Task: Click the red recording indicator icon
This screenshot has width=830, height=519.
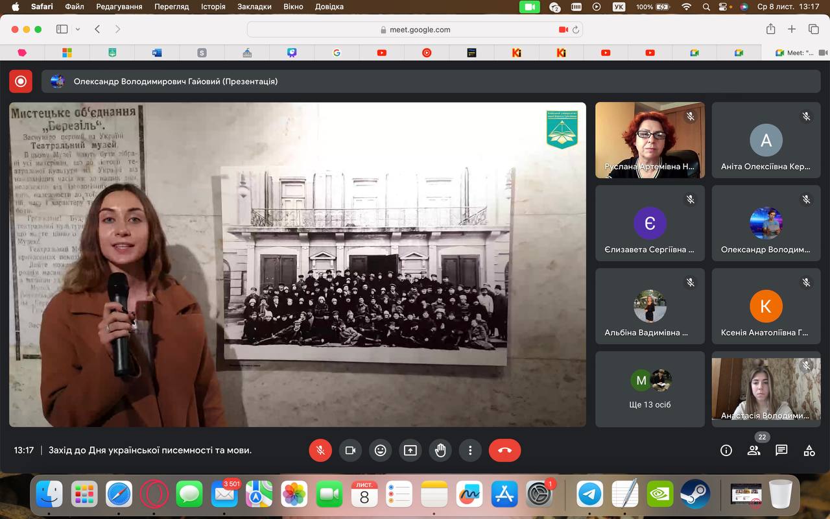Action: (21, 81)
